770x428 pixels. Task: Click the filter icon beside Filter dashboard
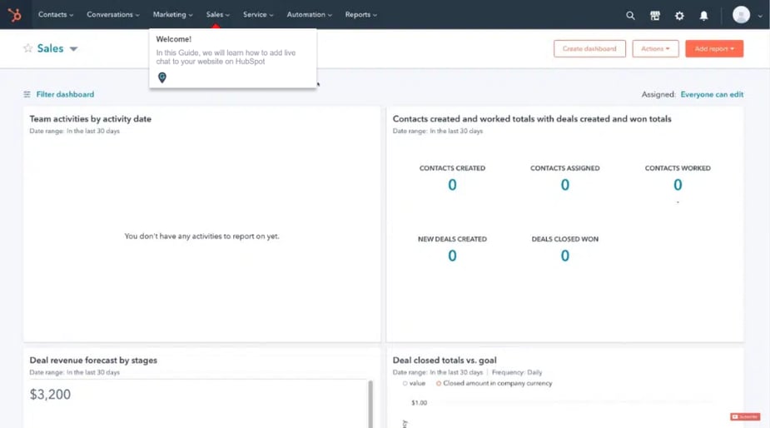pyautogui.click(x=27, y=95)
